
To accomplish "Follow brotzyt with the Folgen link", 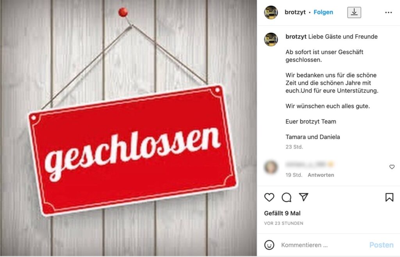I will pyautogui.click(x=323, y=12).
